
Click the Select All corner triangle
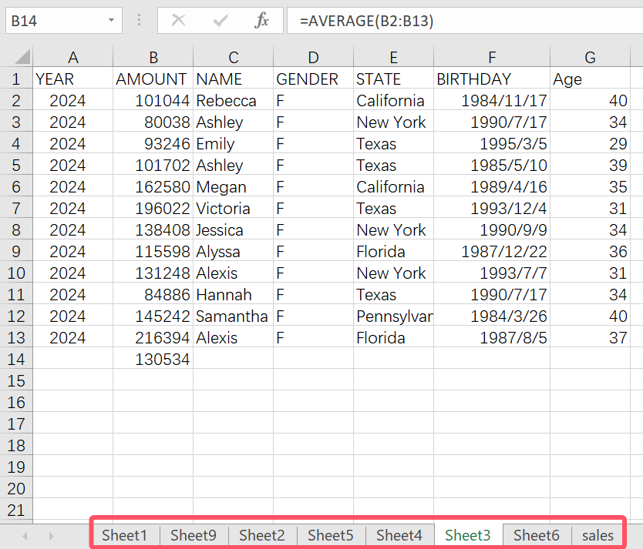[22, 57]
